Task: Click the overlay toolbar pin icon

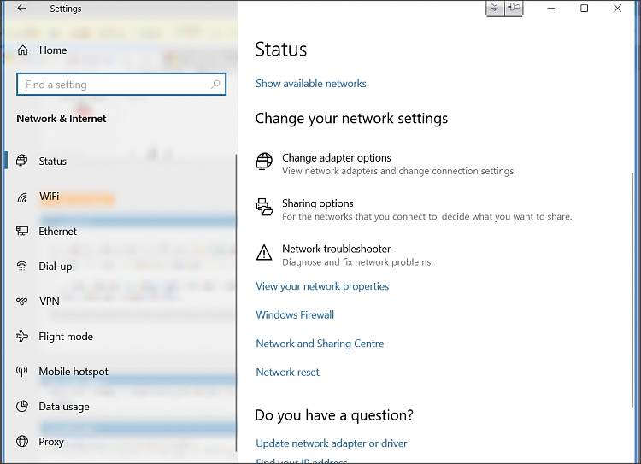Action: pyautogui.click(x=514, y=8)
